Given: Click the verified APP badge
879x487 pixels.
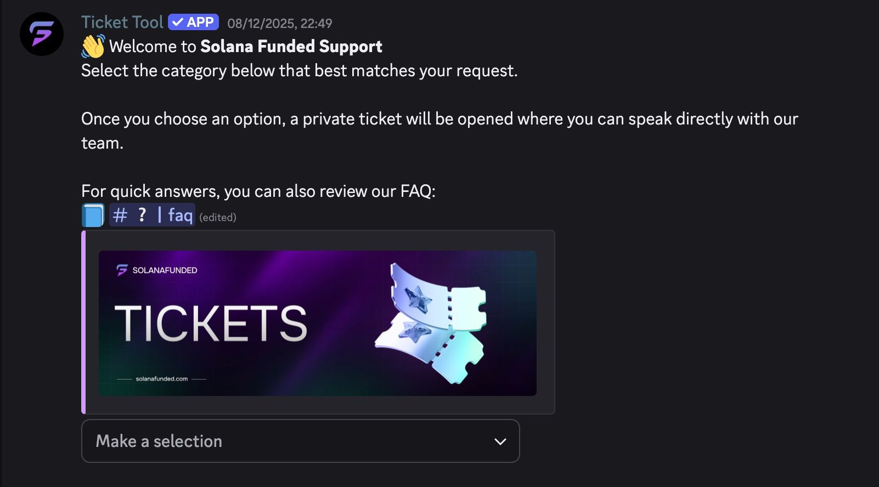Looking at the screenshot, I should [194, 22].
